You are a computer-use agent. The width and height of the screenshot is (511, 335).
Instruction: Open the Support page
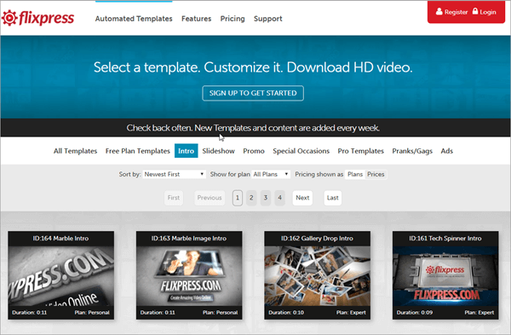click(x=268, y=19)
